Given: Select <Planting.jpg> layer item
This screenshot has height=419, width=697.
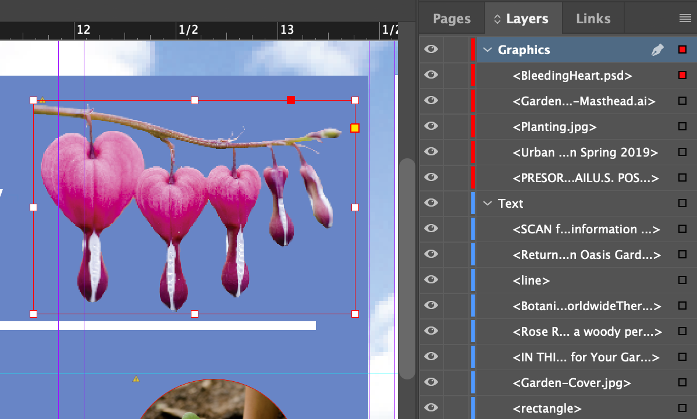Looking at the screenshot, I should [554, 127].
